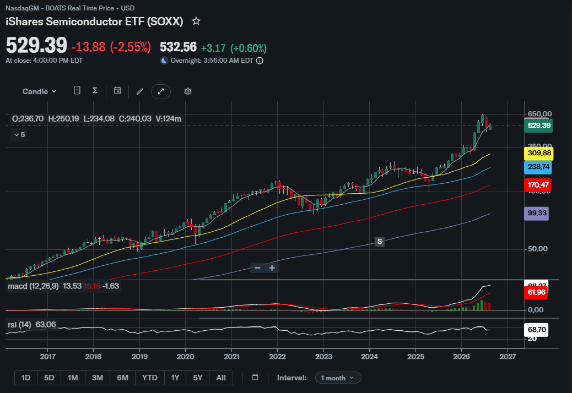Click the 2021 label on time axis
Screen dimensions: 572x393
point(231,357)
